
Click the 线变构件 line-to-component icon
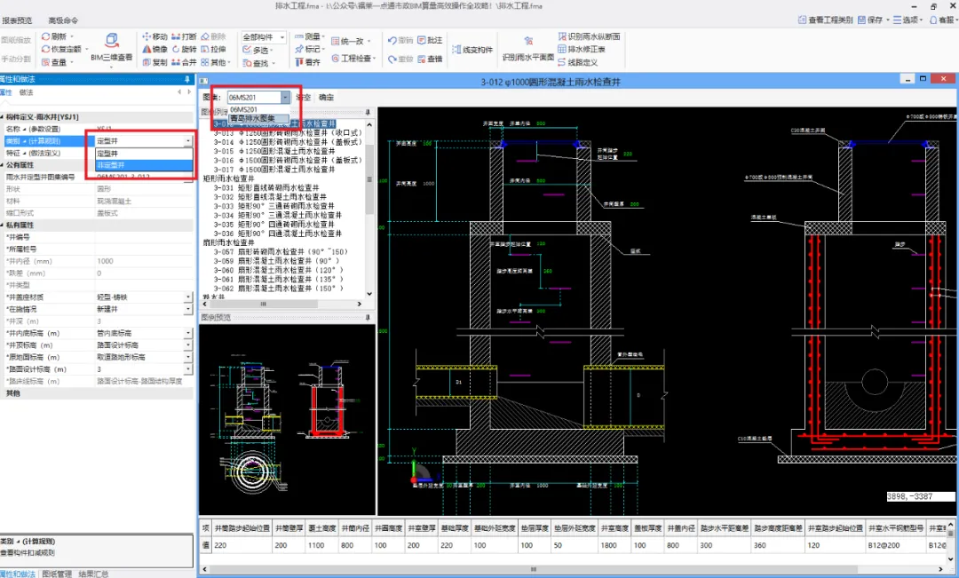[x=456, y=50]
